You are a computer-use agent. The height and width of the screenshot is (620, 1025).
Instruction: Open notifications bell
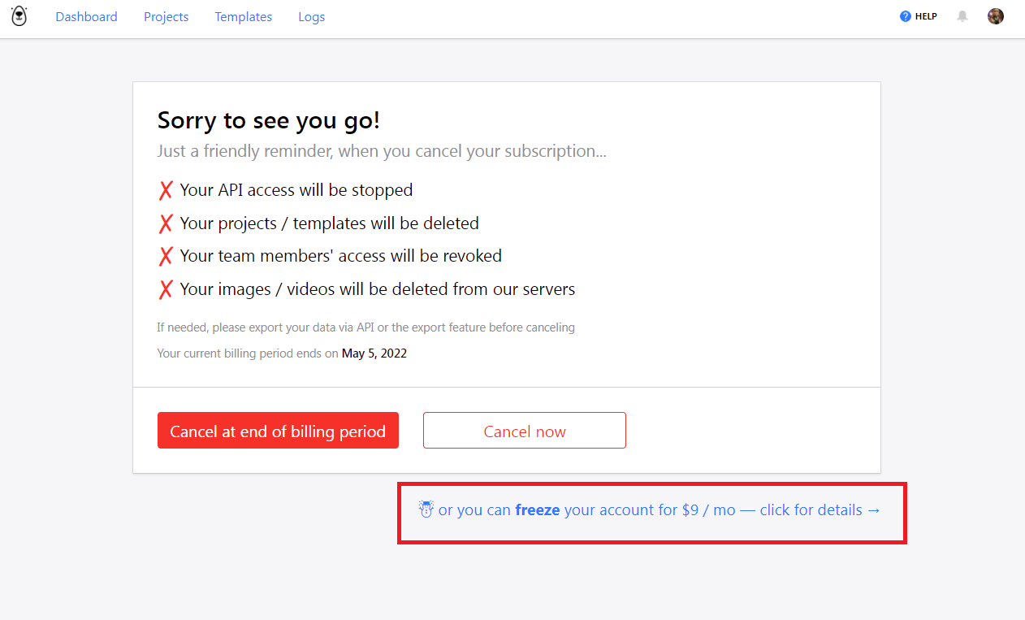point(962,16)
